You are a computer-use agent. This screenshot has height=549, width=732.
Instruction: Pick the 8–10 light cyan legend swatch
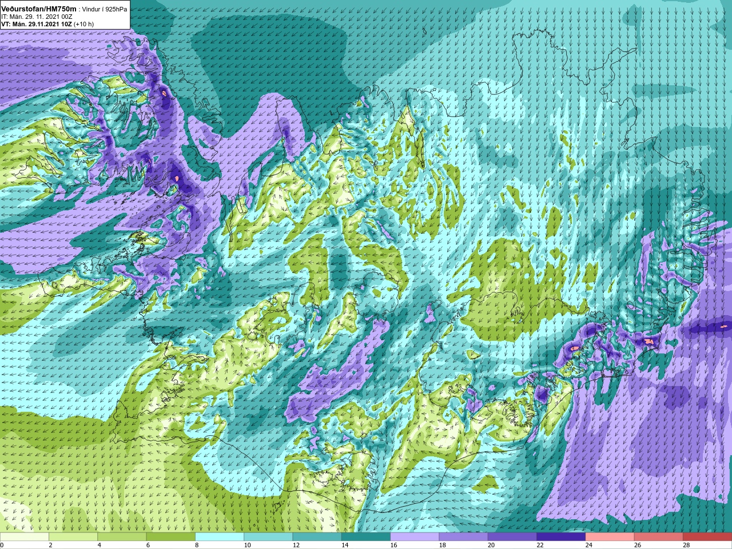220,537
